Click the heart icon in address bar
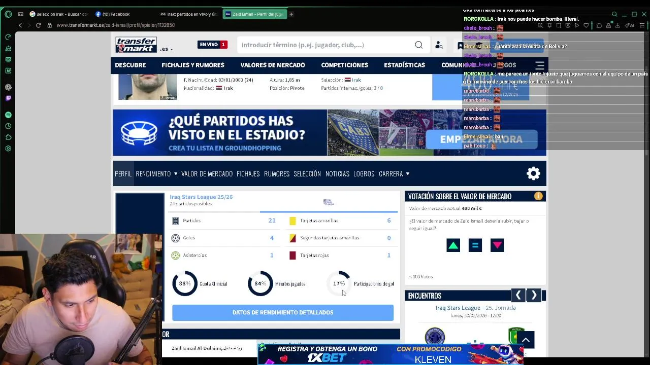Viewport: 650px width, 365px height. [586, 25]
